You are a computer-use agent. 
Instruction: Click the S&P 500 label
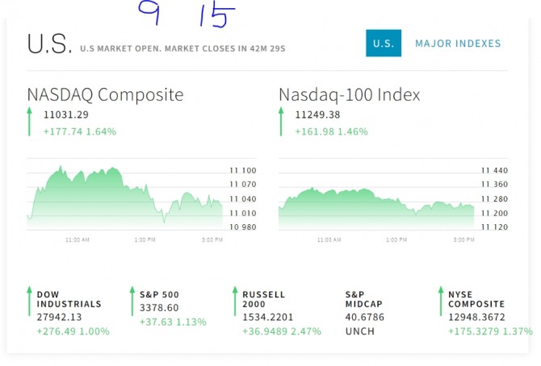[159, 294]
